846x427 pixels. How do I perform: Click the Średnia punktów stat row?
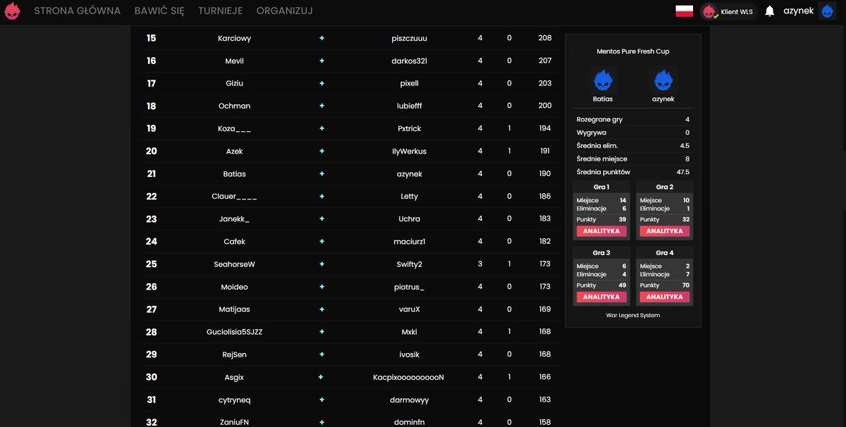pos(633,172)
